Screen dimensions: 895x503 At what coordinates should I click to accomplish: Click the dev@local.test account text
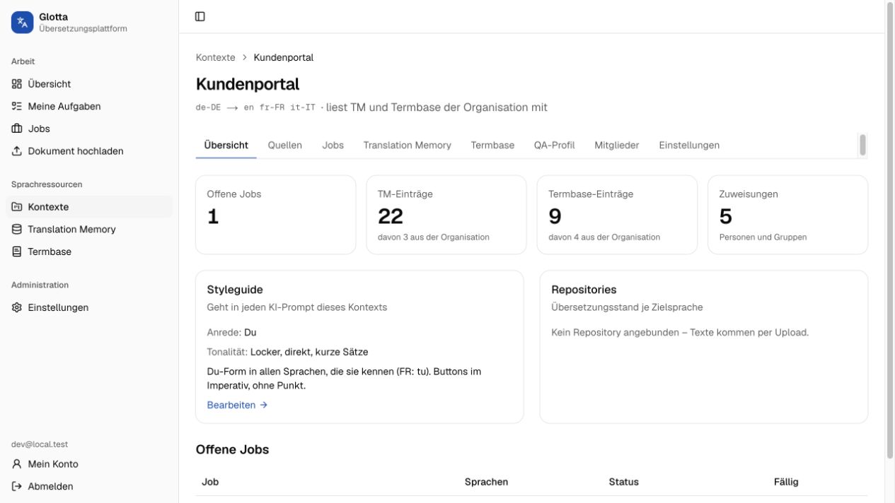point(40,444)
